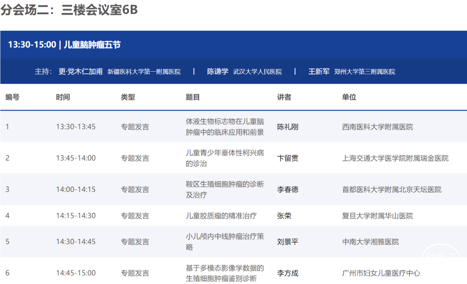The image size is (467, 284).
Task: Click the 题目 column header
Action: coord(193,98)
